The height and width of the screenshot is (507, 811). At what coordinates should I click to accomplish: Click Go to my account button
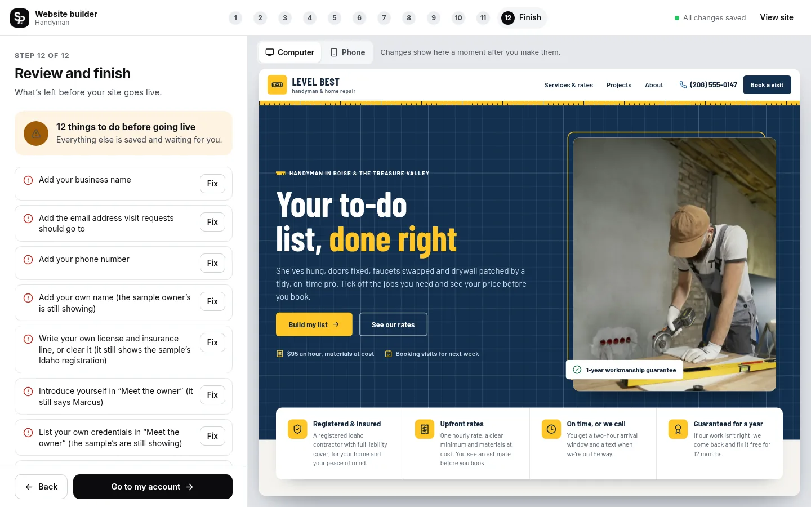[x=153, y=487]
